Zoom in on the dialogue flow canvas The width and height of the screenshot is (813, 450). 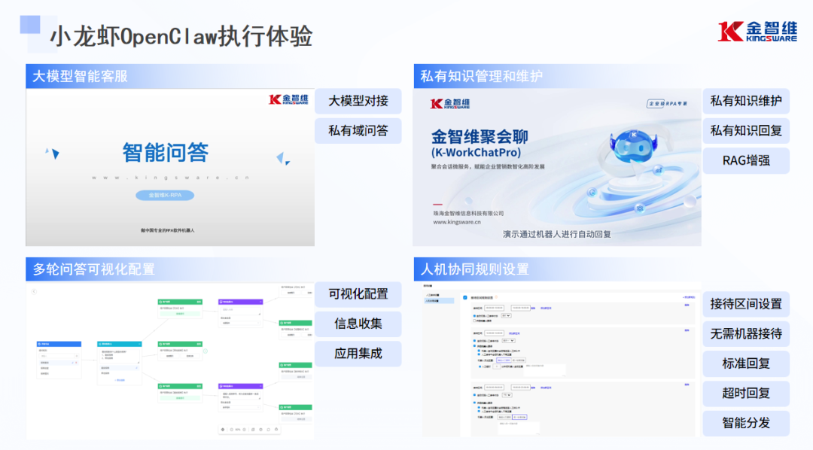point(245,428)
